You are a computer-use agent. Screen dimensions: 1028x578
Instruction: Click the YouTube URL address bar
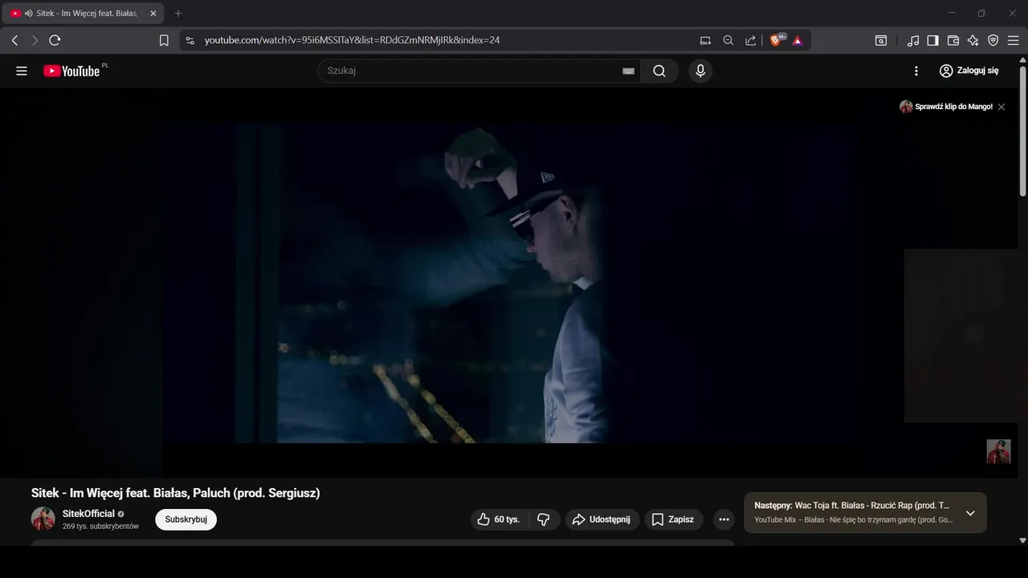[352, 40]
